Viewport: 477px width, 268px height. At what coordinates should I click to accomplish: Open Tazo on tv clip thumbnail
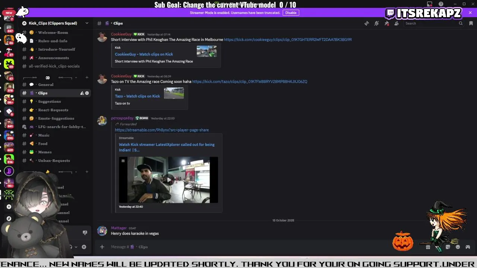174,93
